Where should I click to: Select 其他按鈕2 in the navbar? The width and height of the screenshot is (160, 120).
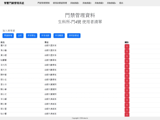tap(87, 3)
